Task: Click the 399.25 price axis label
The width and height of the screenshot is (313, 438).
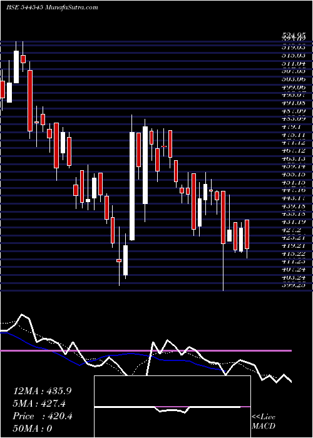Action: 293,285
